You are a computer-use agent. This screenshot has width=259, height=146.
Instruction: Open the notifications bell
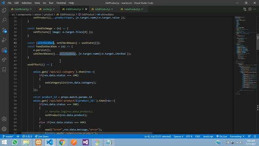click(x=255, y=136)
